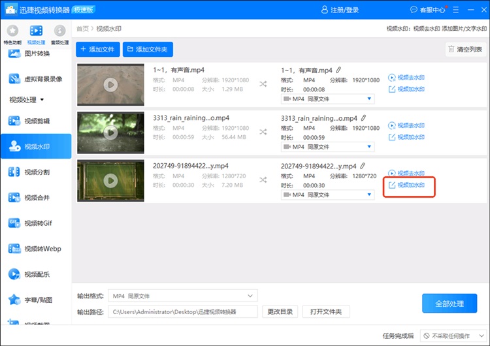Open format dropdown for 3313_rain_raining
The image size is (490, 346).
tap(327, 147)
